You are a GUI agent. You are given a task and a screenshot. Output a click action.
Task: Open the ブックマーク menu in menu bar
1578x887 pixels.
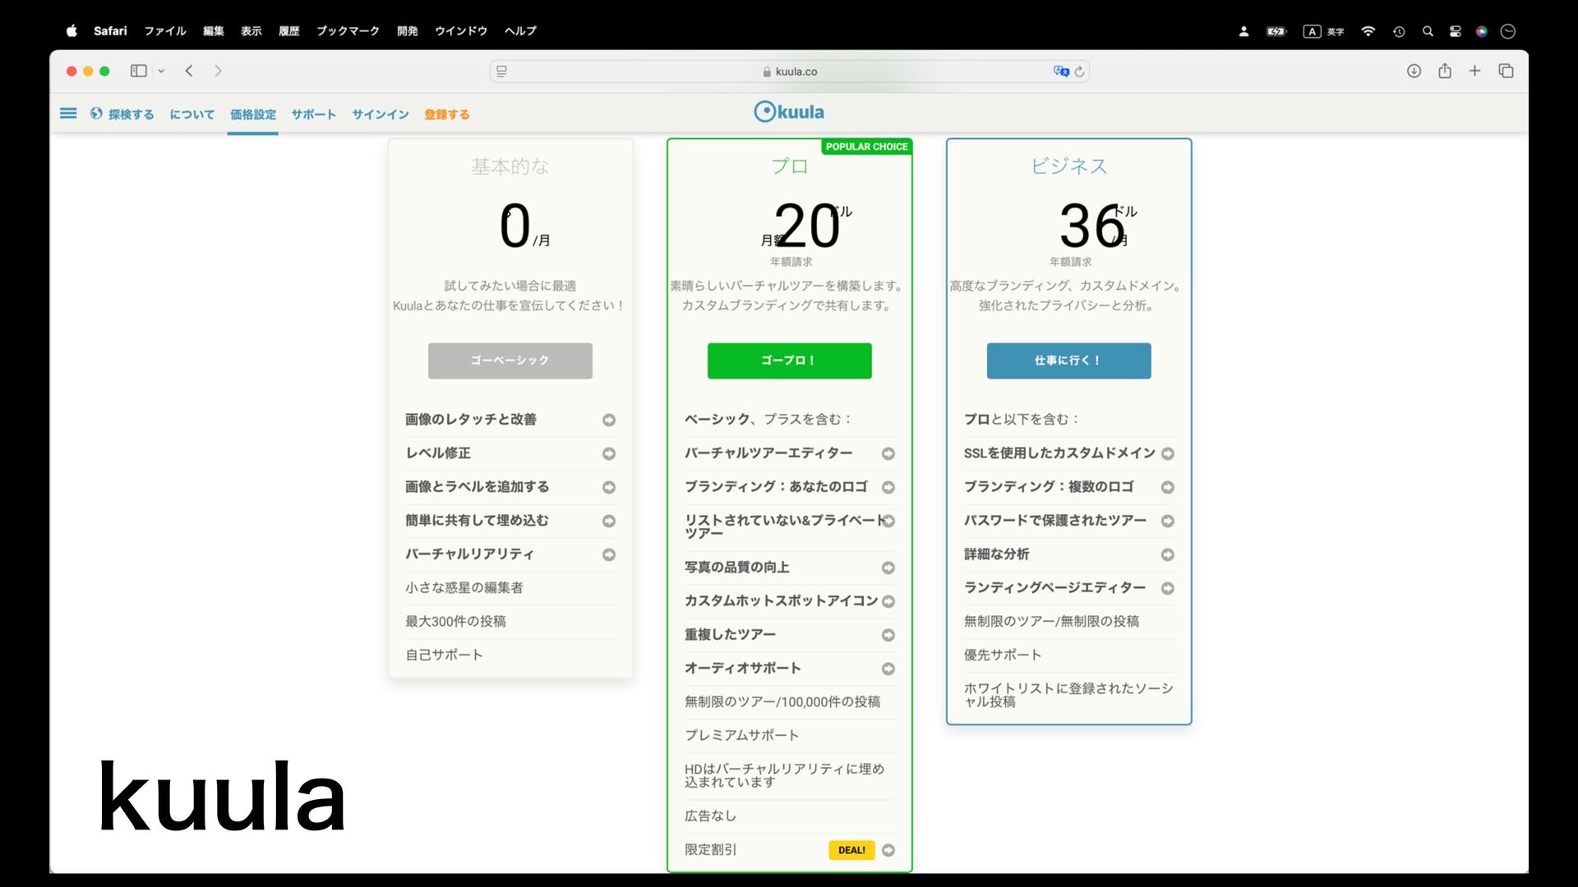click(x=348, y=31)
